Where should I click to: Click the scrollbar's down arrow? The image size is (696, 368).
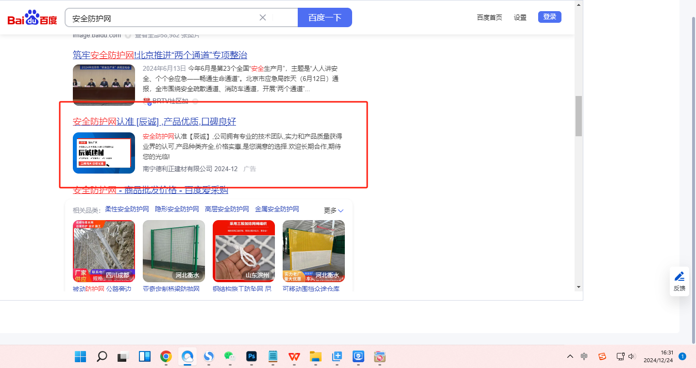coord(578,287)
